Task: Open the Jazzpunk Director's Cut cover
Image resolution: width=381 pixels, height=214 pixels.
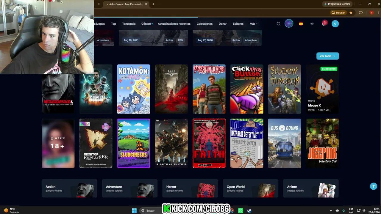Action: click(322, 143)
